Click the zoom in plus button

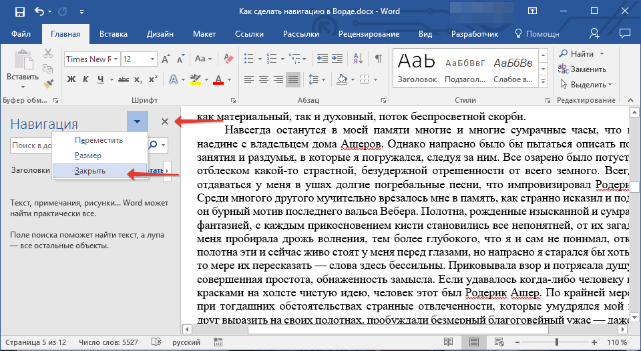(x=594, y=342)
